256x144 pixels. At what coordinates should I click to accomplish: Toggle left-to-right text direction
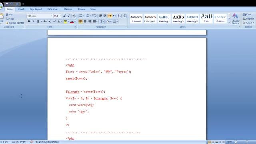[x=110, y=16]
